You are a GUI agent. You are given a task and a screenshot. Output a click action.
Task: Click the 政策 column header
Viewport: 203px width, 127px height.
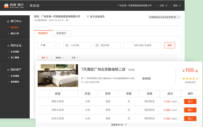click(x=150, y=94)
